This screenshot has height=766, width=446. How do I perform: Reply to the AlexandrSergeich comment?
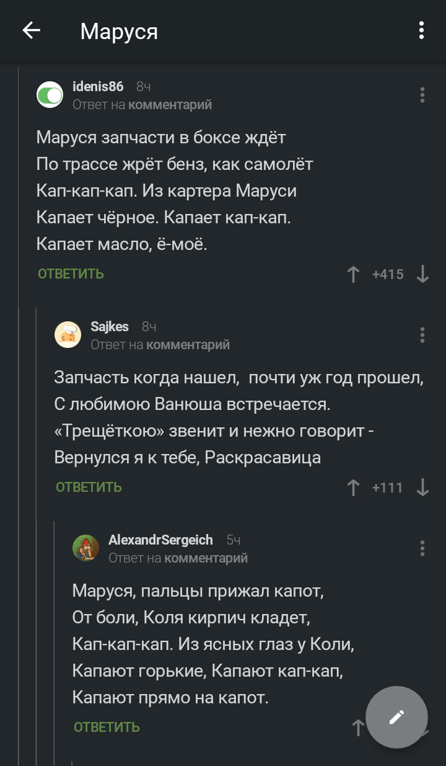[107, 727]
